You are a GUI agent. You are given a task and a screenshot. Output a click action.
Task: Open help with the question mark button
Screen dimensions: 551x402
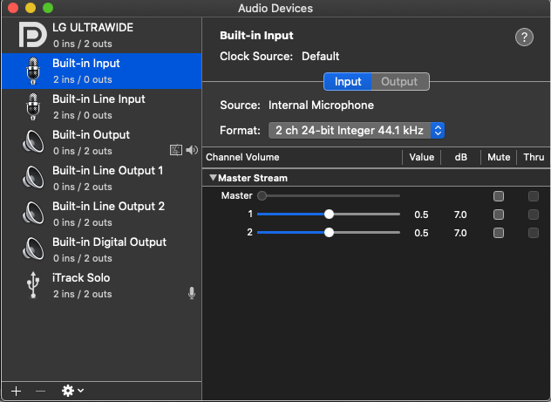(x=524, y=37)
